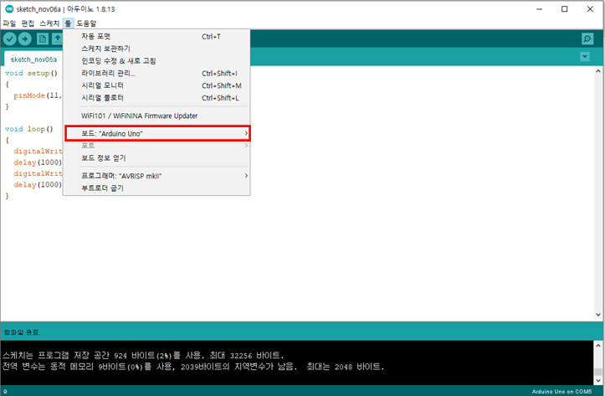The height and width of the screenshot is (396, 605).
Task: Open the 스케치 menu
Action: click(x=49, y=23)
